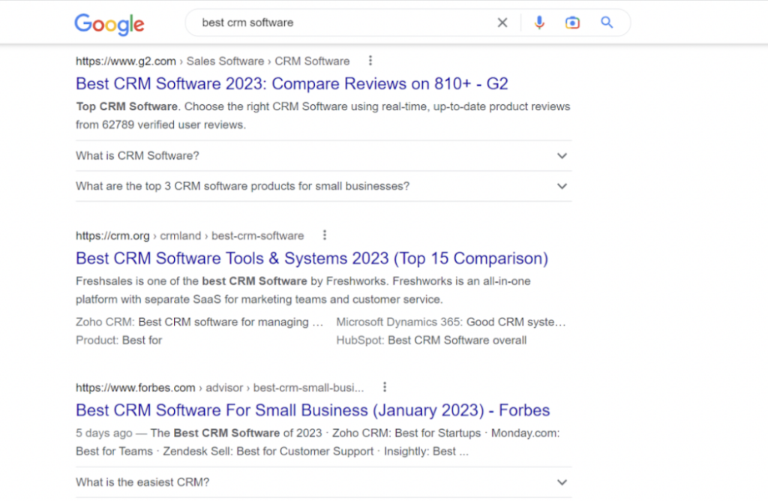768x501 pixels.
Task: Open Google Lens image search
Action: coord(572,22)
